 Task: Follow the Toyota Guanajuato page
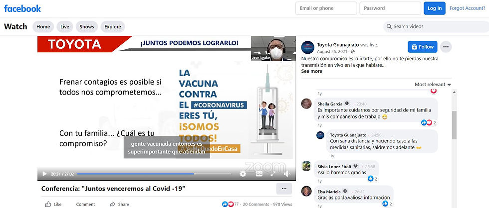422,47
